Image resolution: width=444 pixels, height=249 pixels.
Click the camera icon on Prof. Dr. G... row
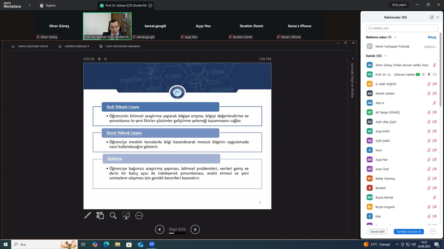[x=435, y=75]
